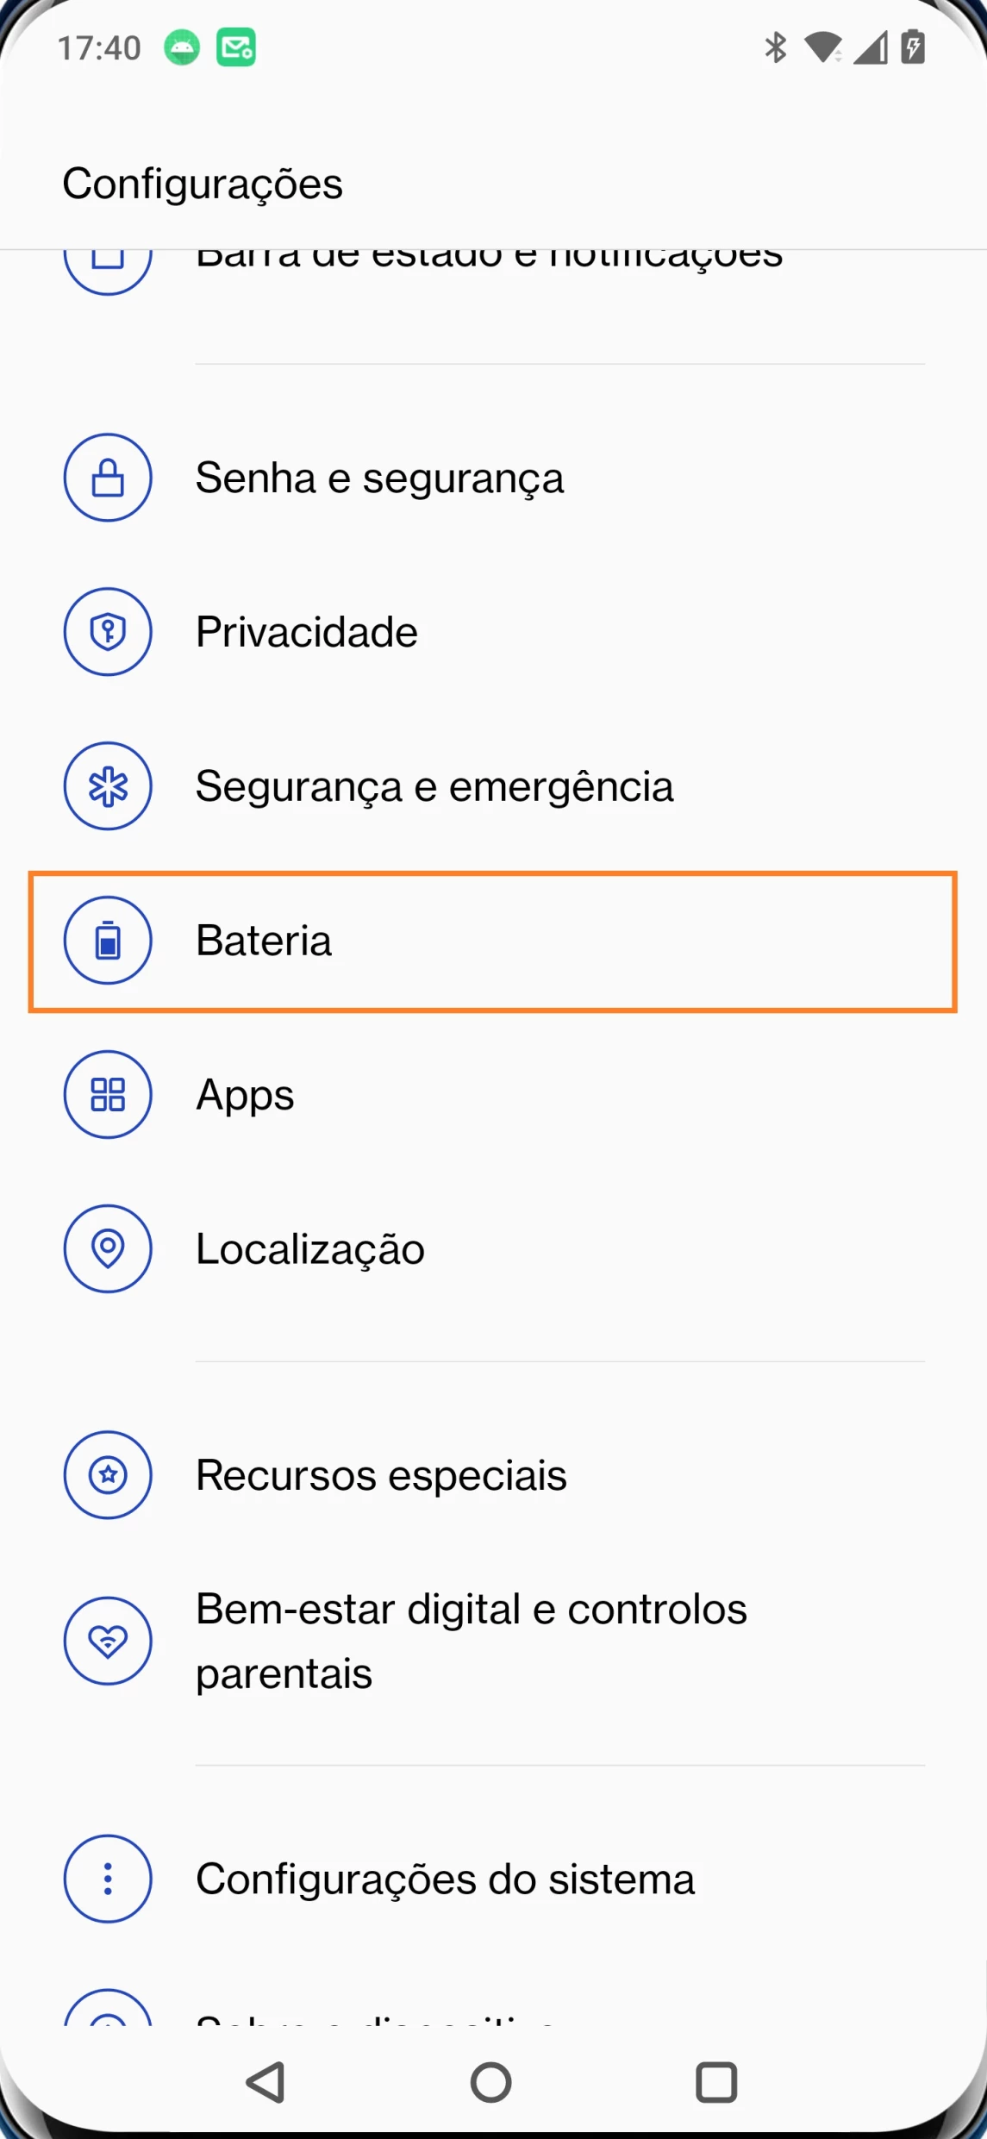Image resolution: width=987 pixels, height=2139 pixels.
Task: Open Segurança e emergência settings
Action: 434,786
